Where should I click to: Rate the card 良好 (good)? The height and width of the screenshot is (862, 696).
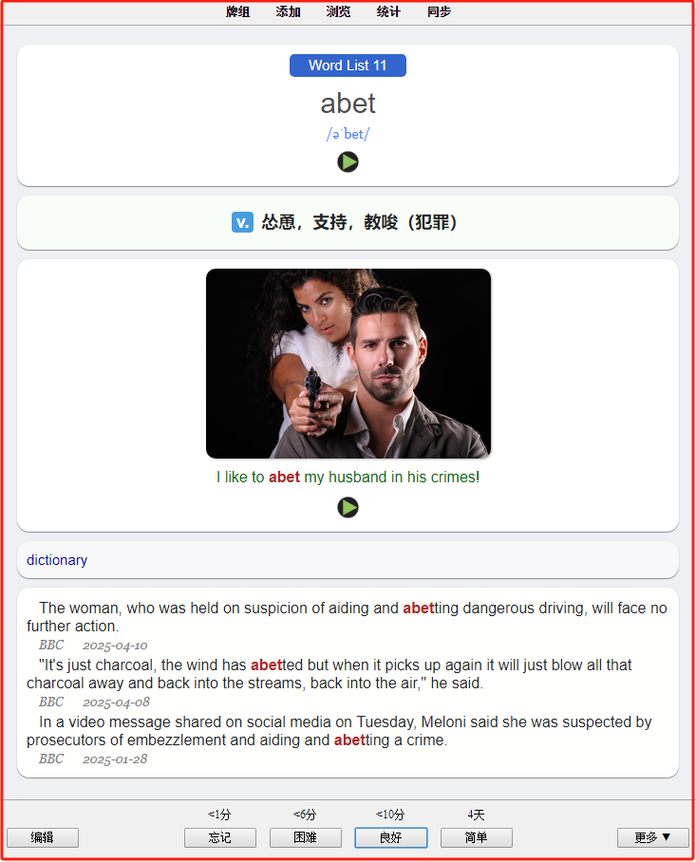coord(391,838)
